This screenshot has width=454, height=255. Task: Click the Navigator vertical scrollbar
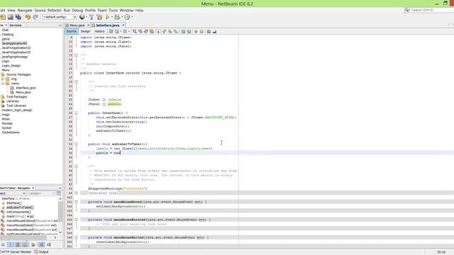[60, 215]
